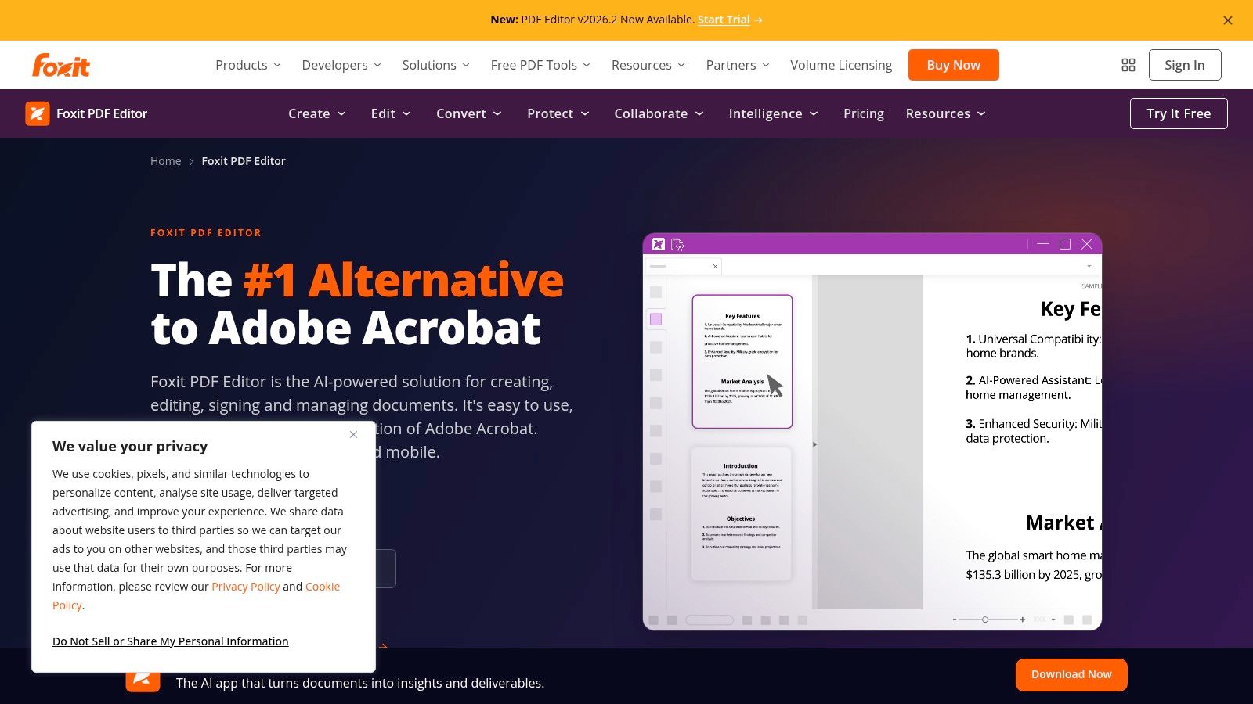Open the Partners dropdown
This screenshot has width=1253, height=704.
point(738,65)
